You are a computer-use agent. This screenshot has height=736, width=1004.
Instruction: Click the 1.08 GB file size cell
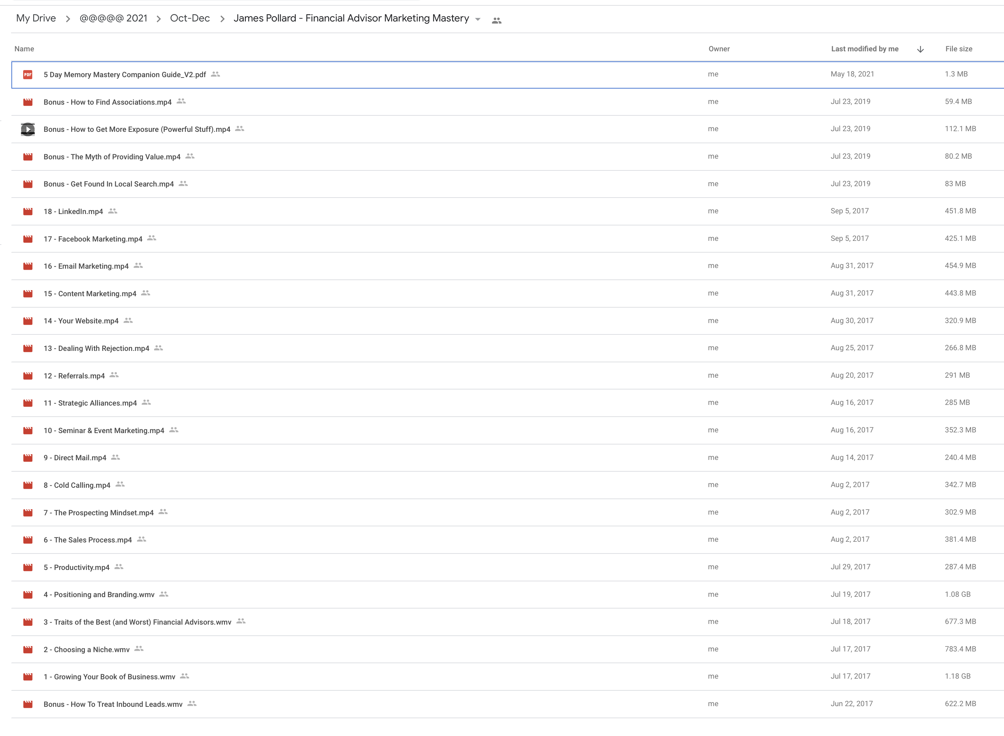(957, 594)
